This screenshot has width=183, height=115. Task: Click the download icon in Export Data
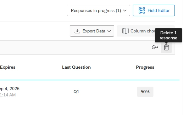(x=77, y=31)
